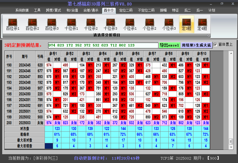Screen dimensions: 238x163
Task: Click the table vertical scrollbar thumb
Action: coord(231,142)
